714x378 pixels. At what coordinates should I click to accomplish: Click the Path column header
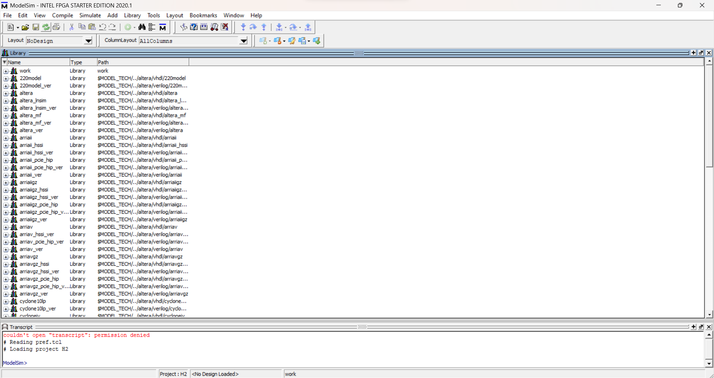[x=103, y=62]
